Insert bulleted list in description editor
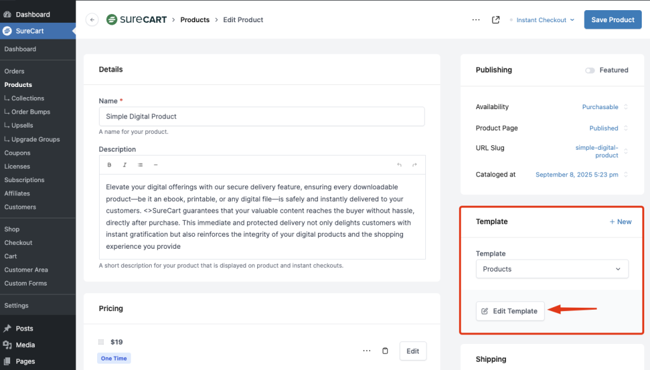The image size is (650, 370). click(140, 165)
